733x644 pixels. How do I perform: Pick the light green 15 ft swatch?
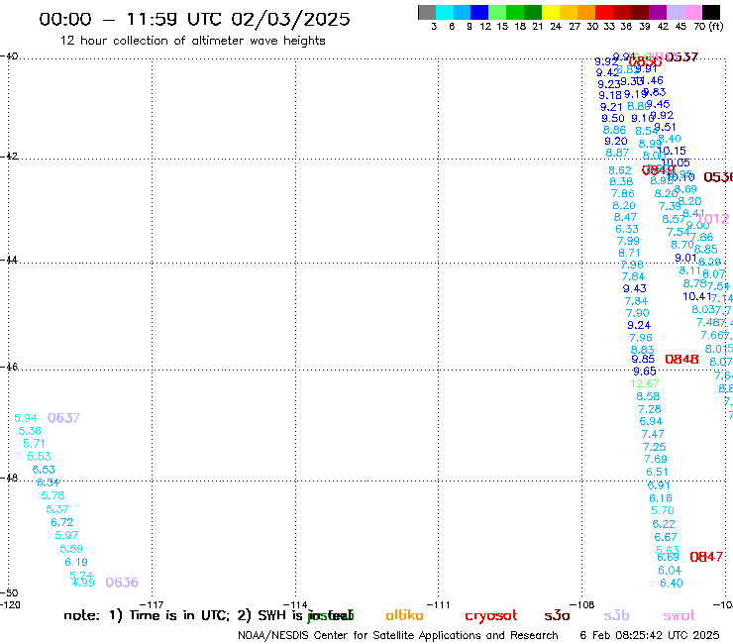(x=497, y=12)
